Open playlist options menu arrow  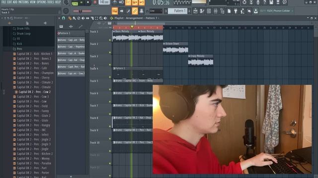tap(59, 18)
